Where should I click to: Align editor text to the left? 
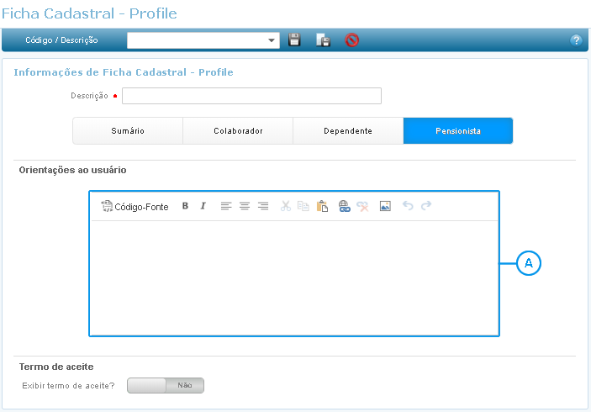coord(226,206)
